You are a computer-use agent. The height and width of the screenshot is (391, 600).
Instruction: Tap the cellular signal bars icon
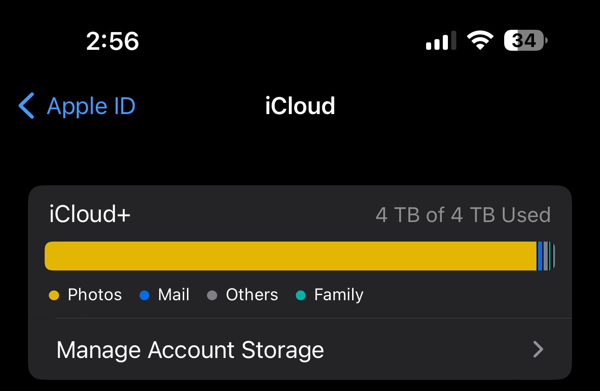pos(441,41)
